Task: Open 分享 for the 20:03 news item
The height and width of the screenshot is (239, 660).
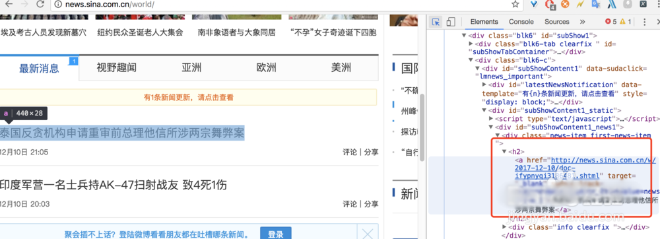Action: point(371,204)
